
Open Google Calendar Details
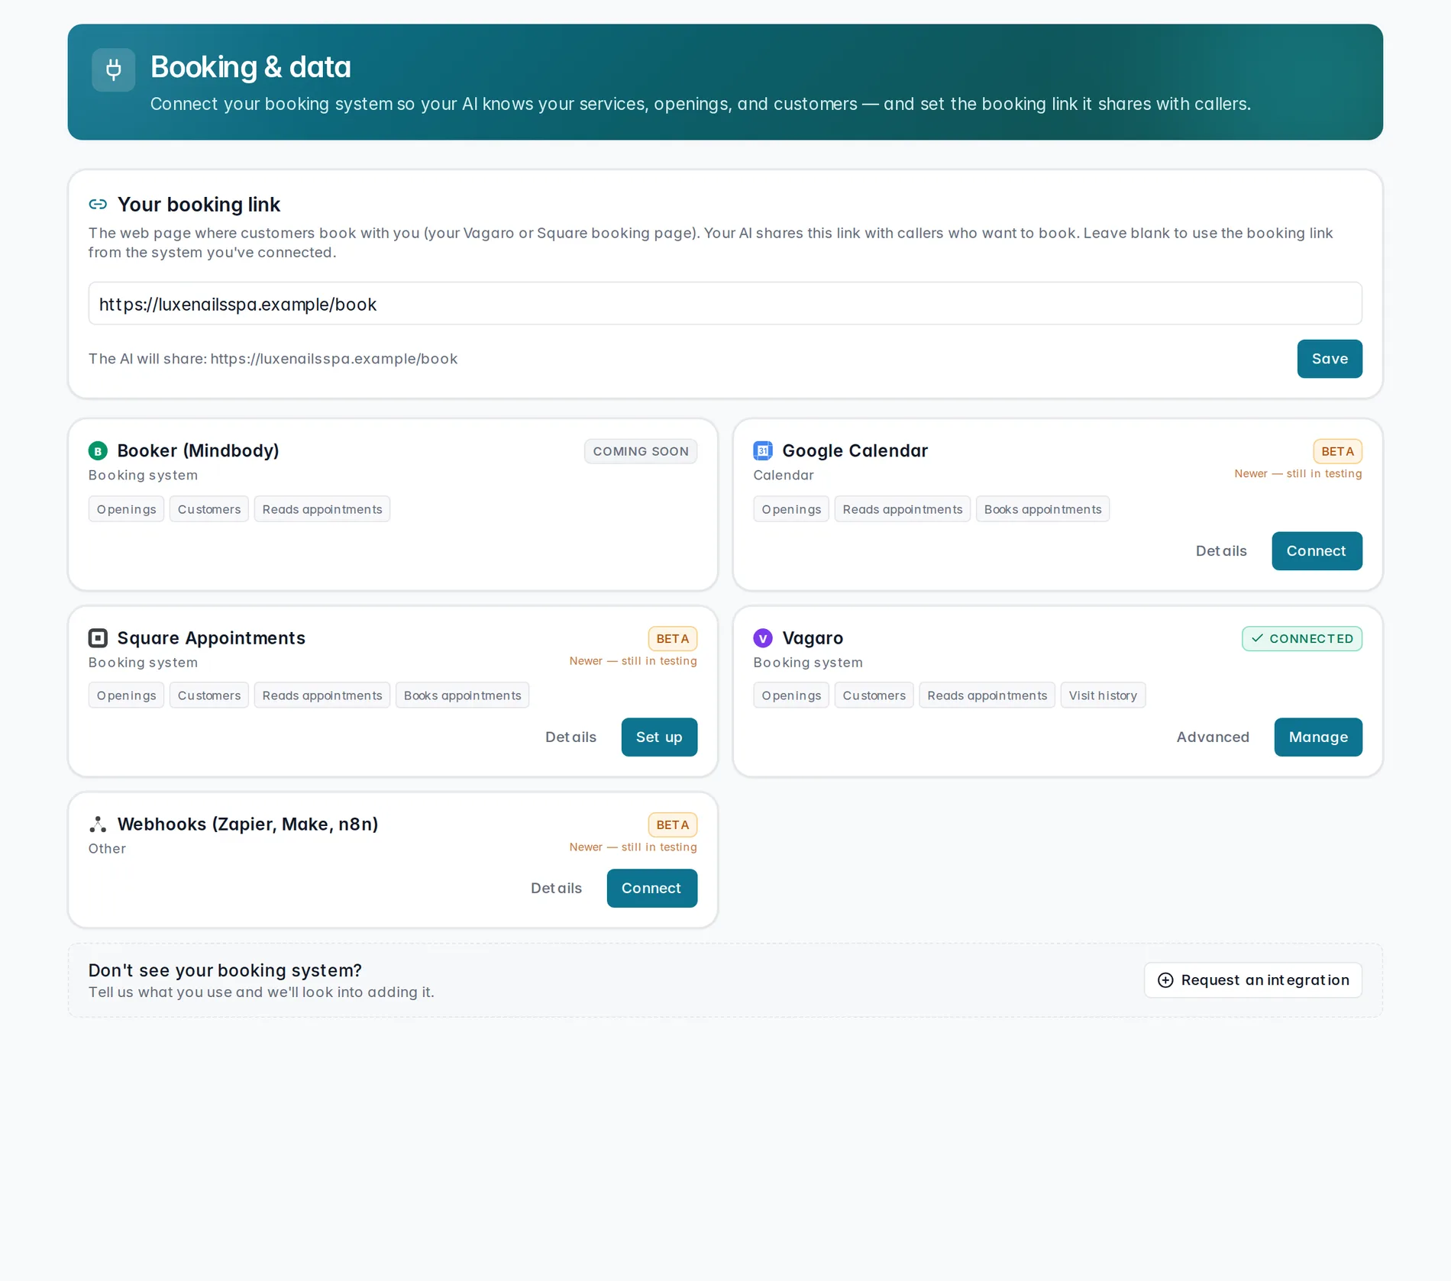(x=1221, y=551)
